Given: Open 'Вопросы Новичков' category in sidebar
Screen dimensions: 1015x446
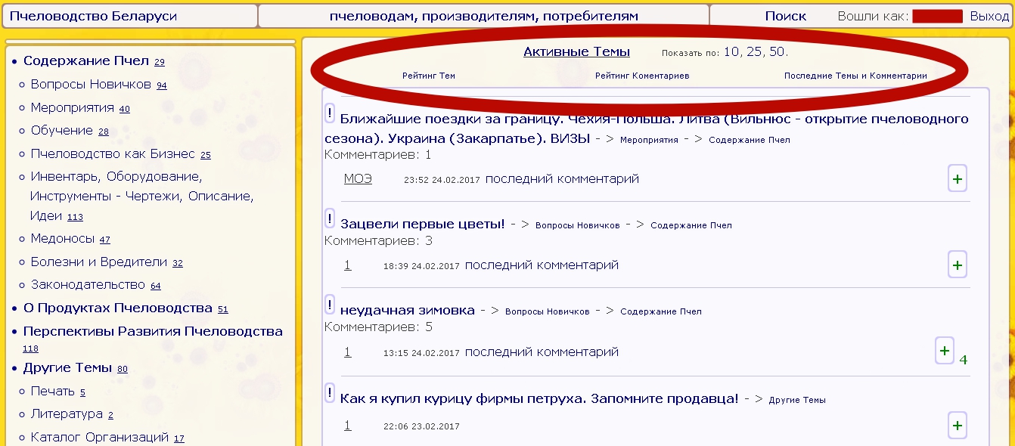Looking at the screenshot, I should pos(91,85).
